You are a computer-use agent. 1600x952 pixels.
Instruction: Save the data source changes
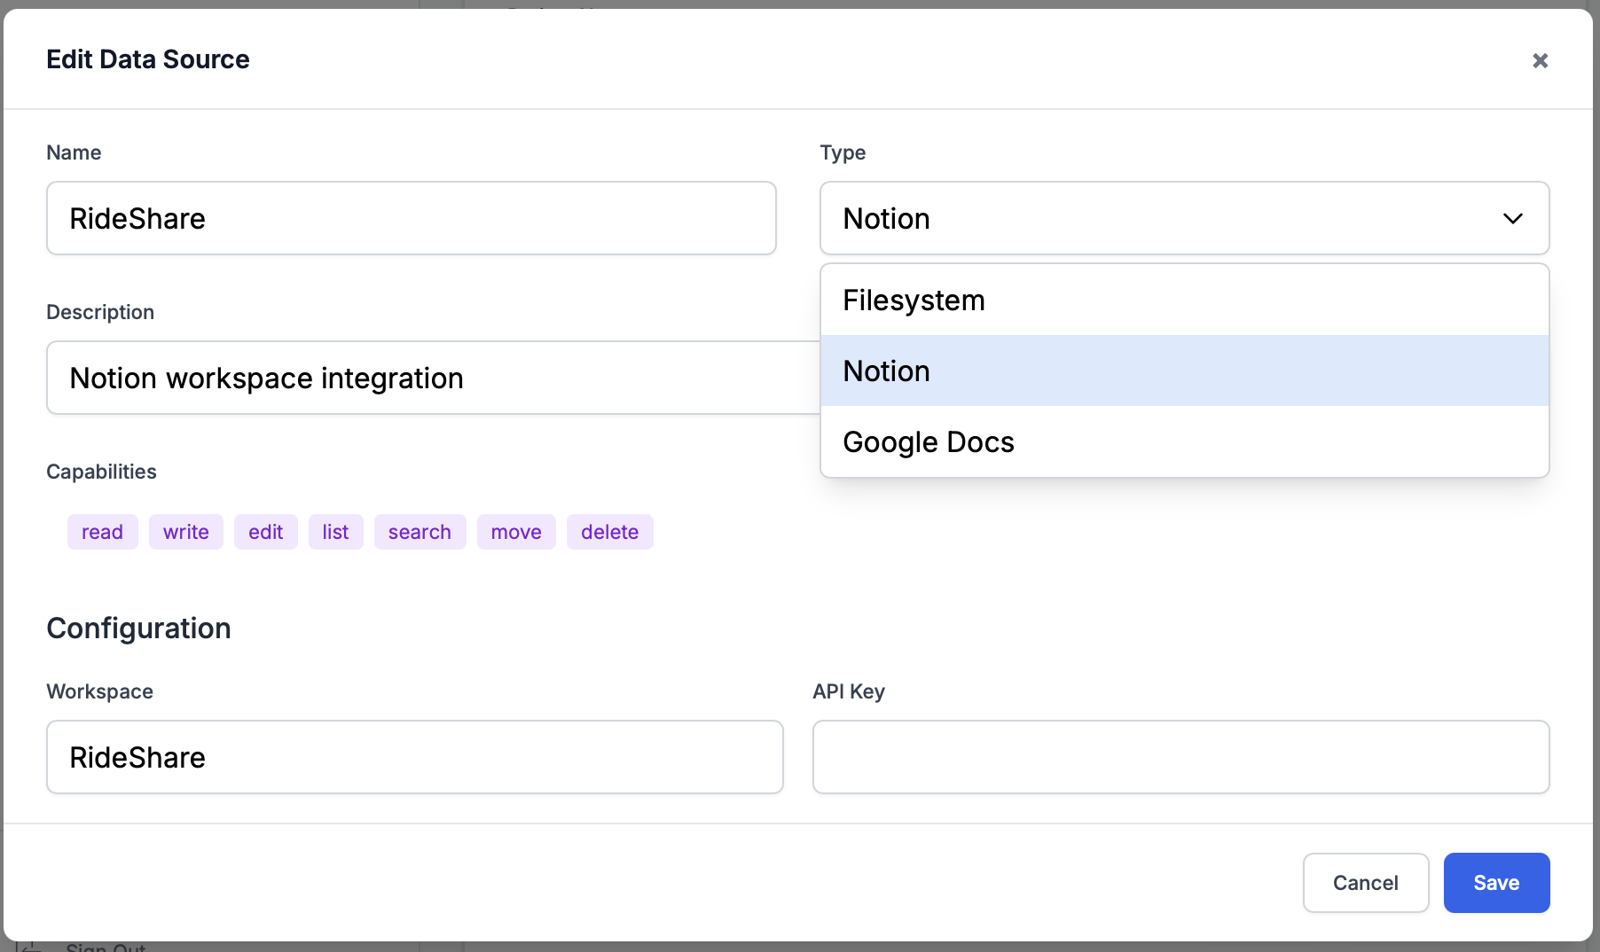1496,883
